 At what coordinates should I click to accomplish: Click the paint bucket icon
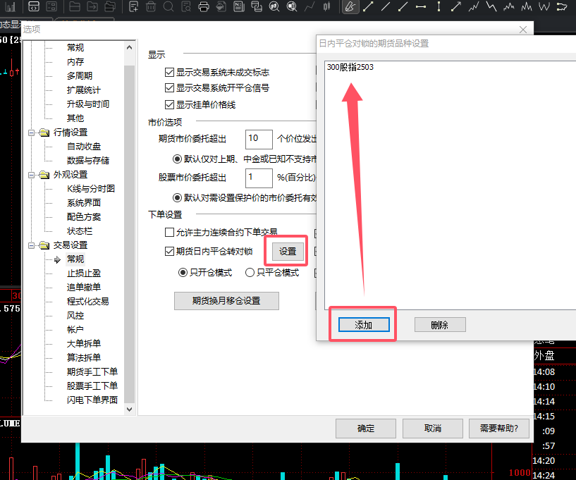pos(221,6)
